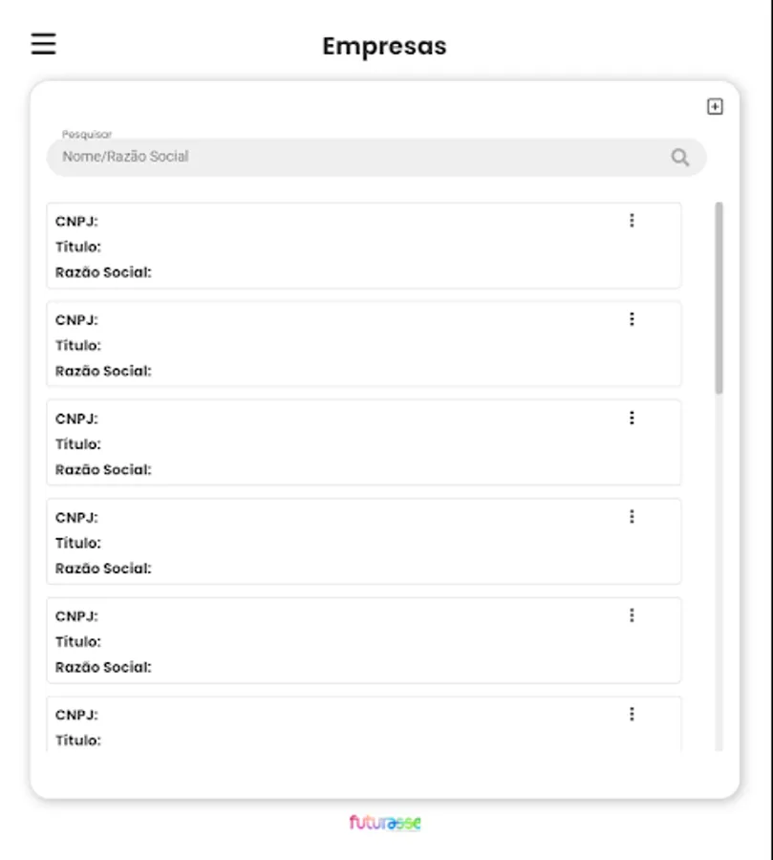Select the third company card
Image resolution: width=773 pixels, height=860 pixels.
[363, 443]
